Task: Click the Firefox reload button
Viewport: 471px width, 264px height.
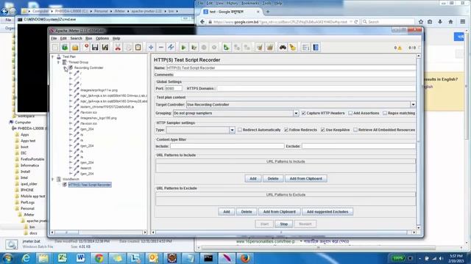Action: 356,22
